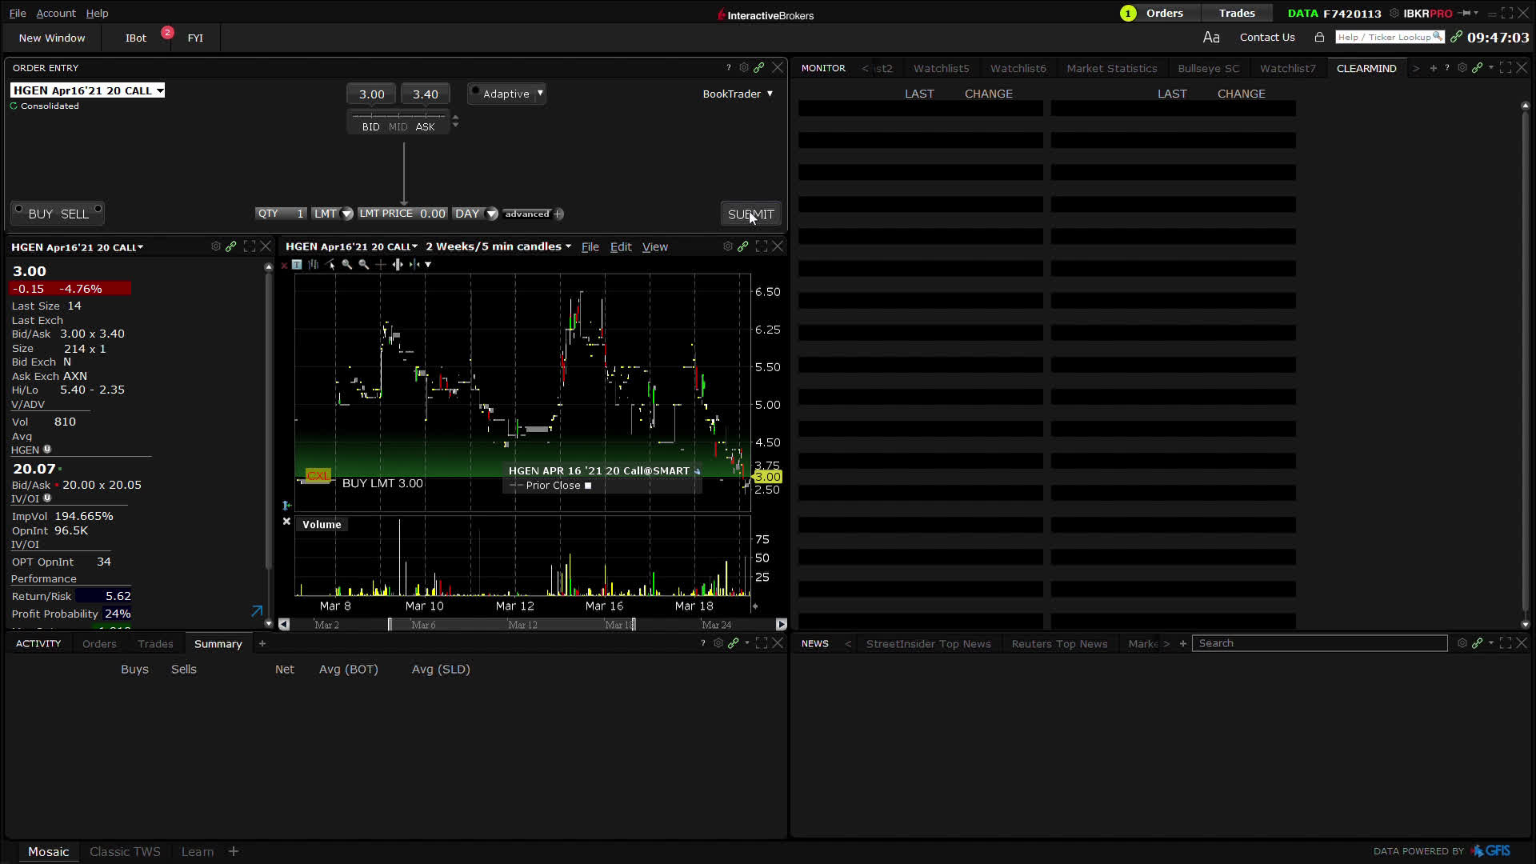Open font size Aa setting
Image resolution: width=1536 pixels, height=864 pixels.
click(x=1210, y=38)
